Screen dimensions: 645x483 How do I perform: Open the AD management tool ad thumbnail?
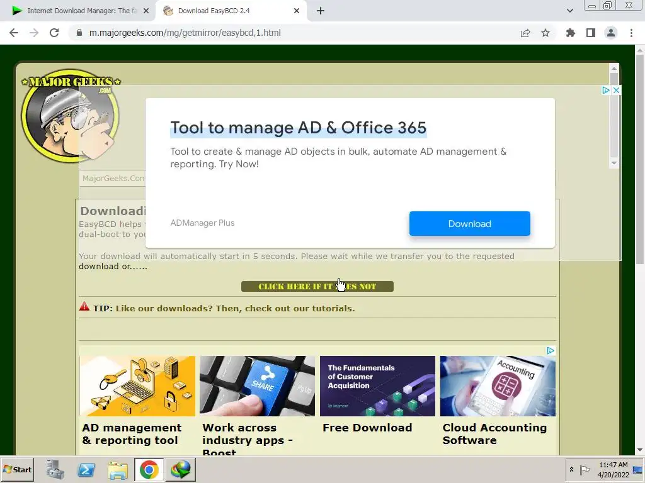pyautogui.click(x=137, y=386)
